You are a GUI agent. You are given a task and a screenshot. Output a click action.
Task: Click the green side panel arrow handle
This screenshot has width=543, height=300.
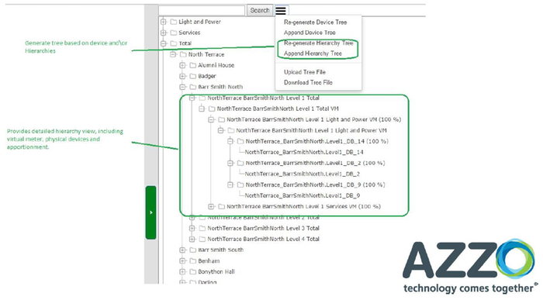pos(150,212)
